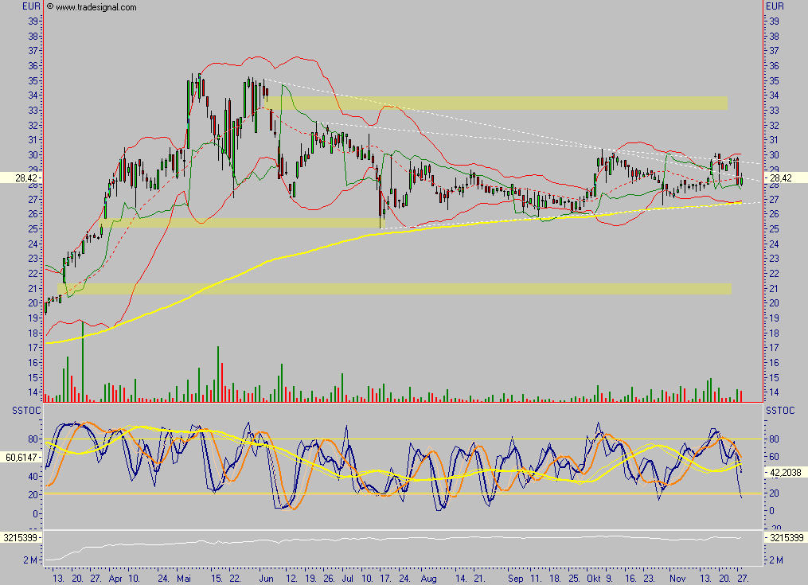
Task: Click the left 3215399 volume value tag
Action: pos(21,538)
